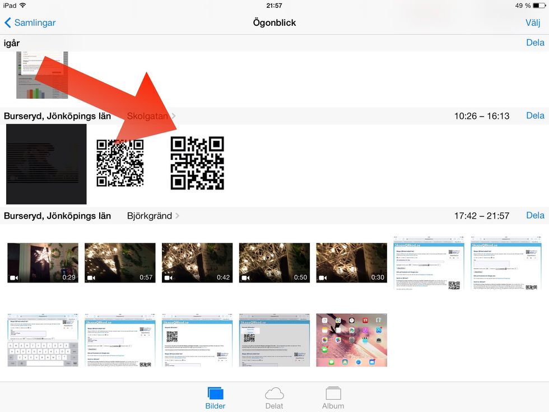Play the 0:57 video clip
Screen dimensions: 549x412
click(x=120, y=263)
